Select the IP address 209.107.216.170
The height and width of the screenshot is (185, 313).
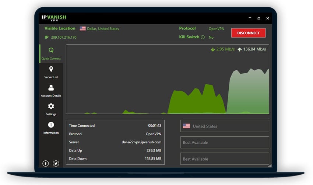[64, 37]
